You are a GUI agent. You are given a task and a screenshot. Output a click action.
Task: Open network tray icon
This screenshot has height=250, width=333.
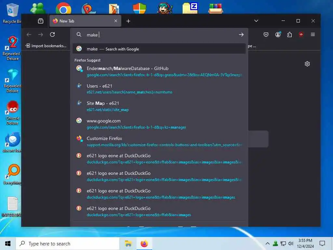coord(283,243)
